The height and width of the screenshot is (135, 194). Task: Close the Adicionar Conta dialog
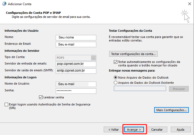click(x=189, y=4)
